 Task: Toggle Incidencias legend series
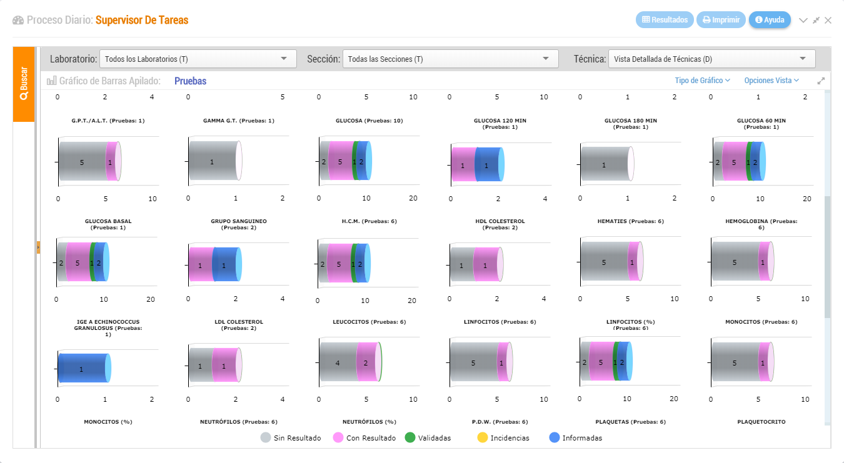pos(503,438)
